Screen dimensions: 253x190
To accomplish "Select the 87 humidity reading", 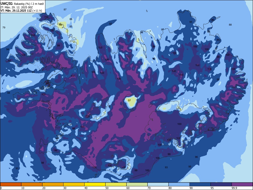I will 65,10.
